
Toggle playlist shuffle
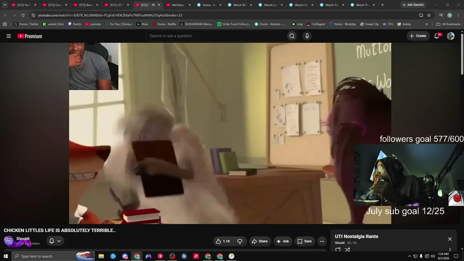coord(347,250)
